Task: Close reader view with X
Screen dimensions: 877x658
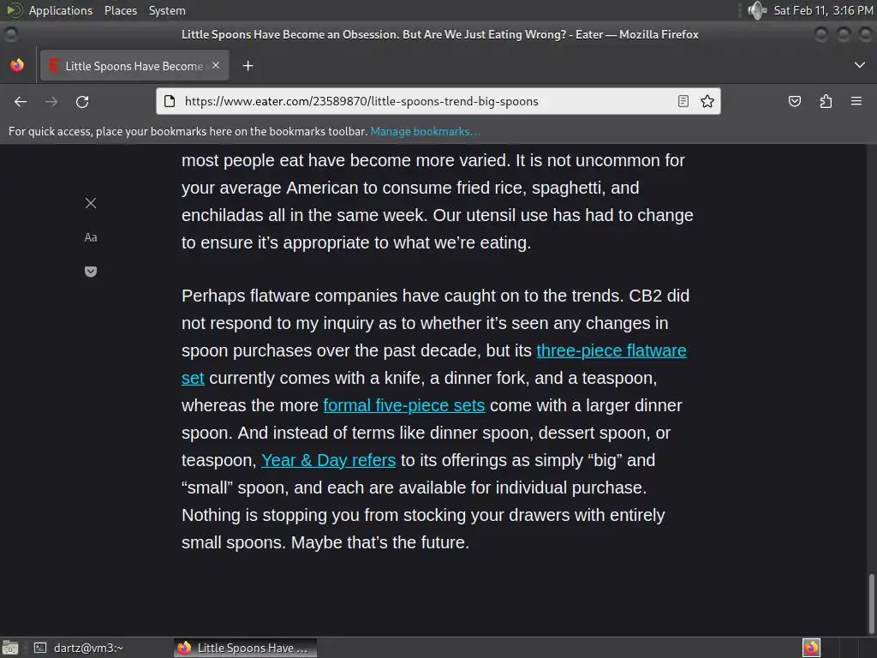Action: [91, 203]
